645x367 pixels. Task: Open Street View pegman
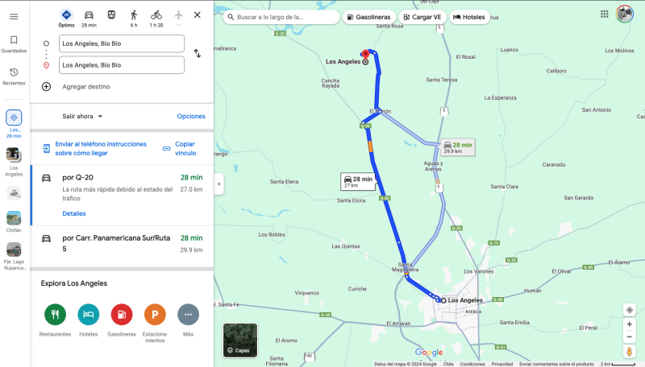click(x=630, y=352)
